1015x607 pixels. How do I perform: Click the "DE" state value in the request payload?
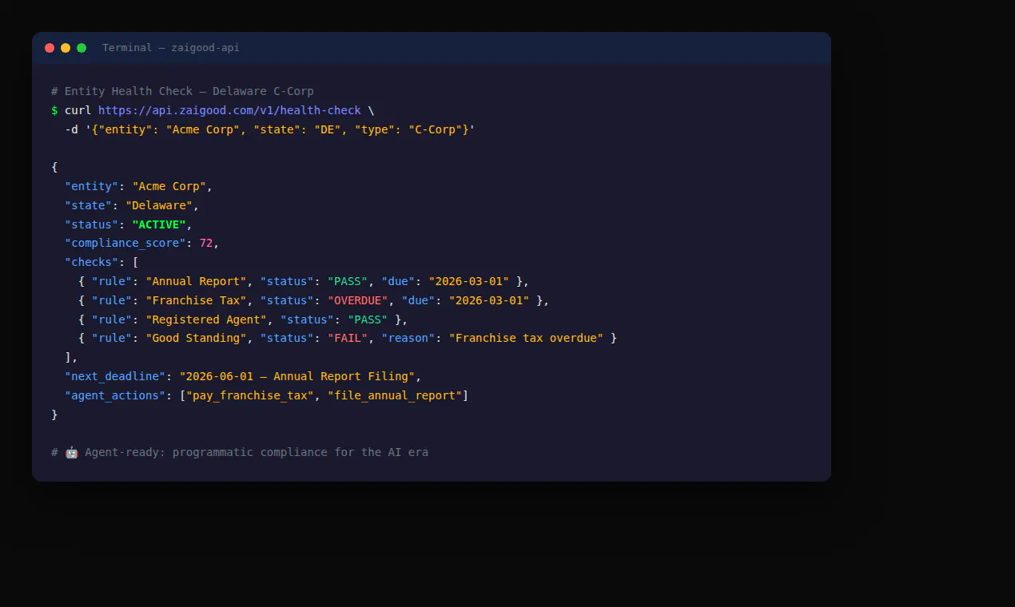tap(327, 129)
